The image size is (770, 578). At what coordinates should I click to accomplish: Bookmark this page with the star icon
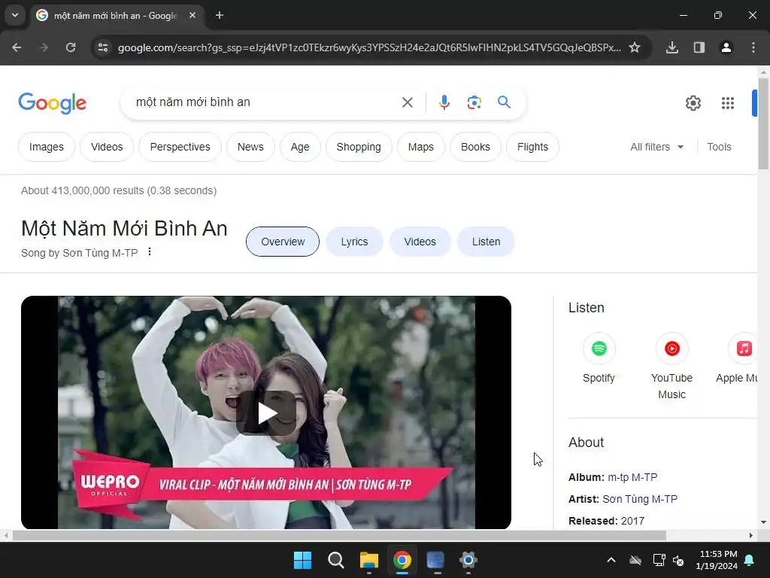click(x=635, y=47)
